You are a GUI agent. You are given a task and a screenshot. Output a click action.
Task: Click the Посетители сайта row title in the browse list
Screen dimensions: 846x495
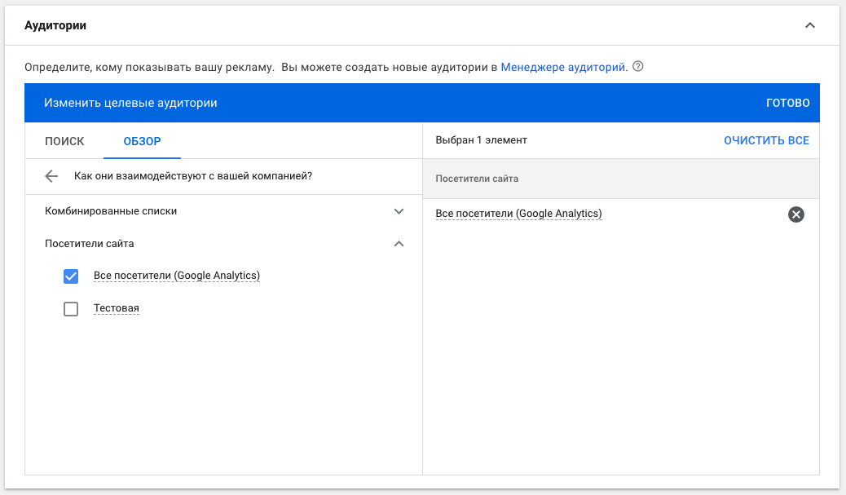(x=90, y=244)
